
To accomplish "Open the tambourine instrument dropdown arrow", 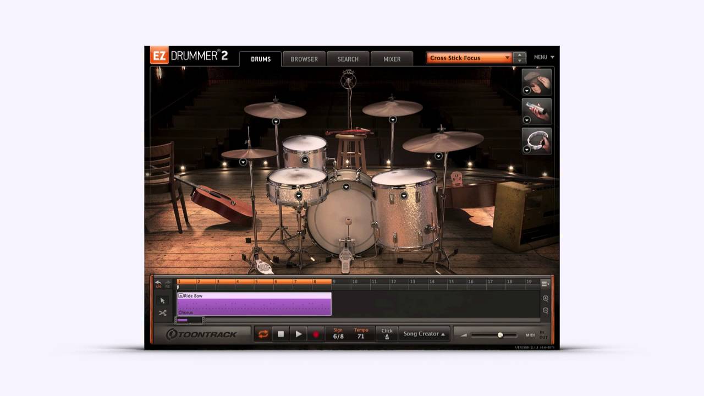I will point(527,149).
